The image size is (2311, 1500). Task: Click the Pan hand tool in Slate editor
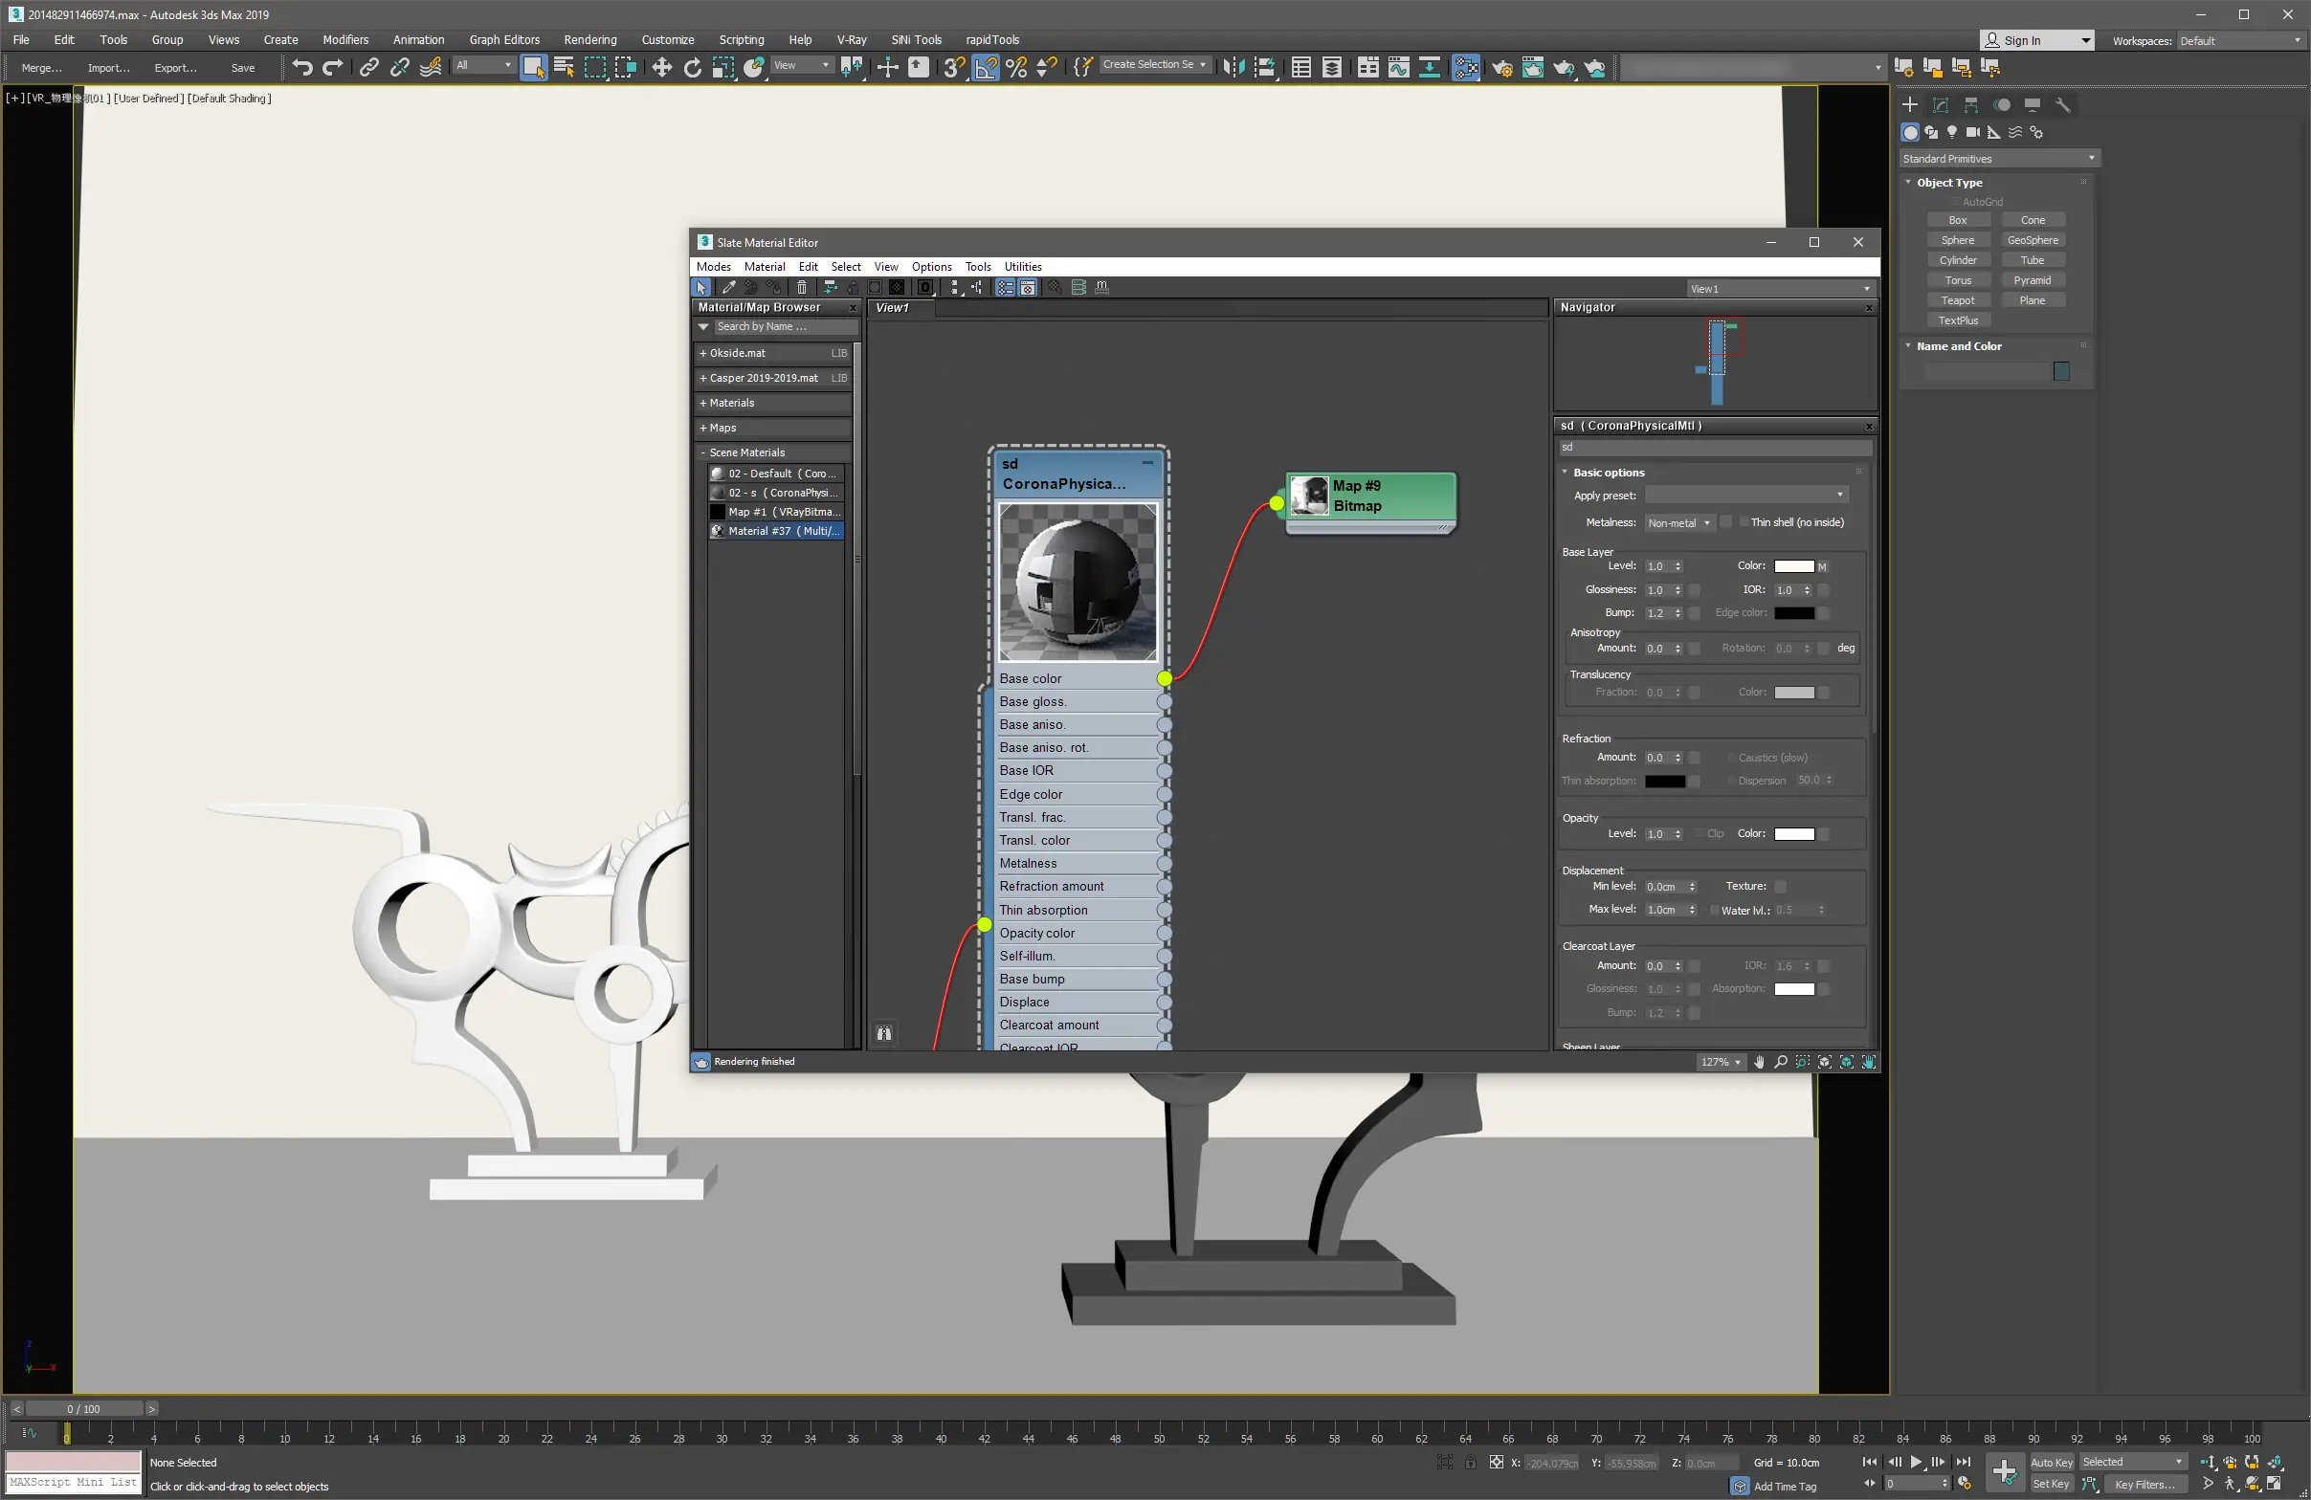[1759, 1062]
